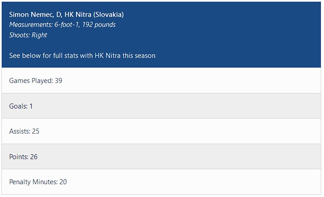Image resolution: width=324 pixels, height=197 pixels.
Task: Select the Games Played row label
Action: coord(30,81)
